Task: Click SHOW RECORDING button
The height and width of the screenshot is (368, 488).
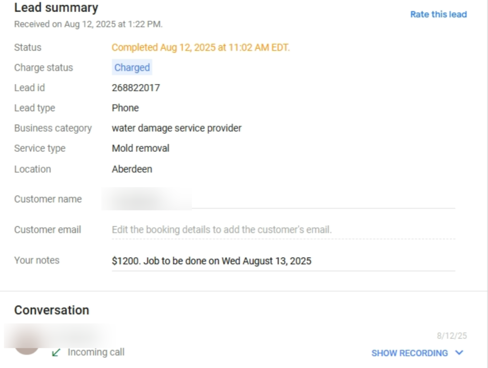Action: (409, 353)
